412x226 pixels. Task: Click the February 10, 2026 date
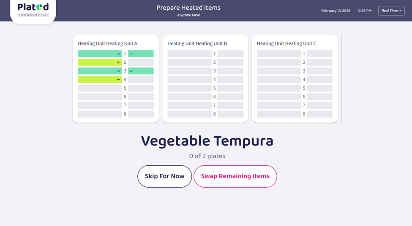coord(336,11)
